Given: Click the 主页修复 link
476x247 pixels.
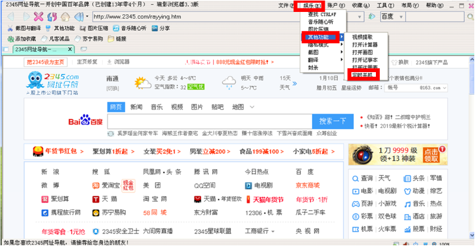Looking at the screenshot, I should pos(87,62).
